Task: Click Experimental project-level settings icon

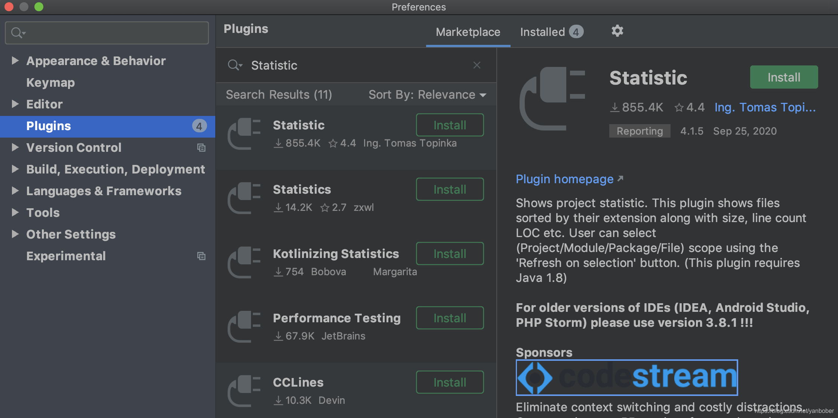Action: [201, 256]
